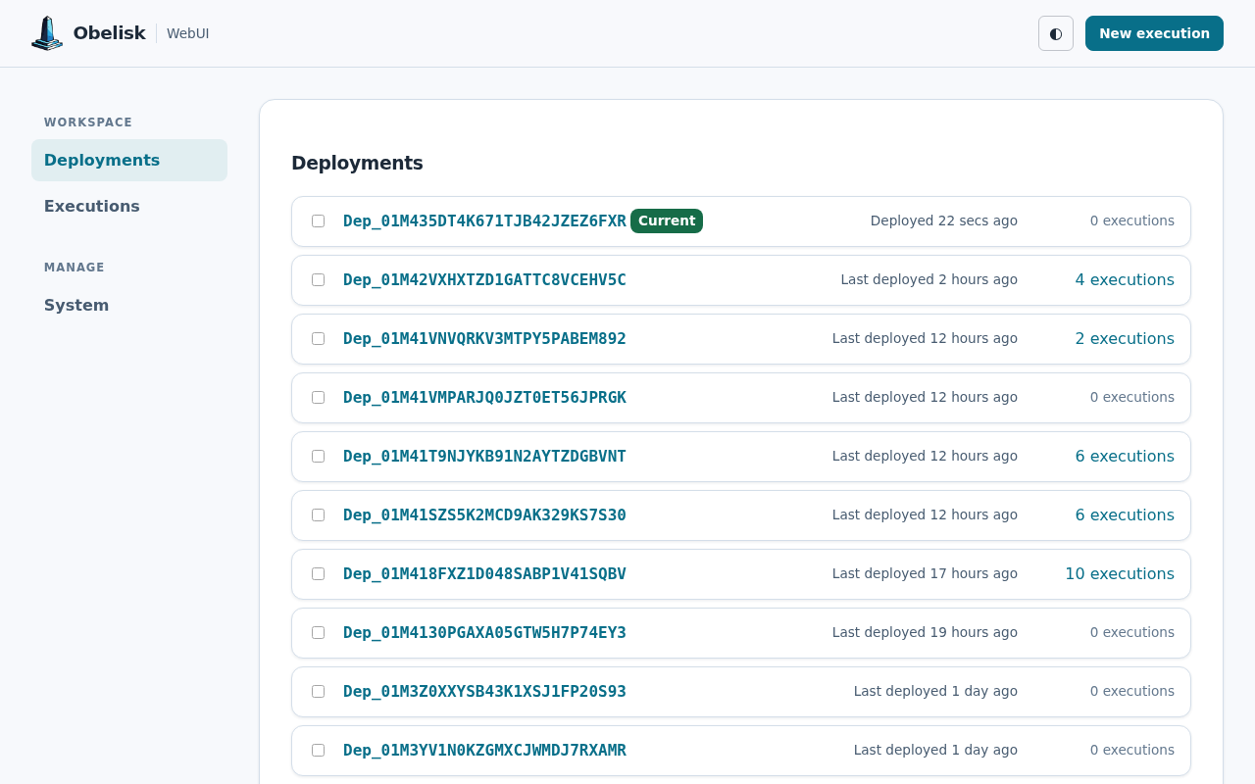The image size is (1255, 784).
Task: Check the box for Dep_01M41VMPARJQ0JZT0ET56JPRGK
Action: point(318,397)
